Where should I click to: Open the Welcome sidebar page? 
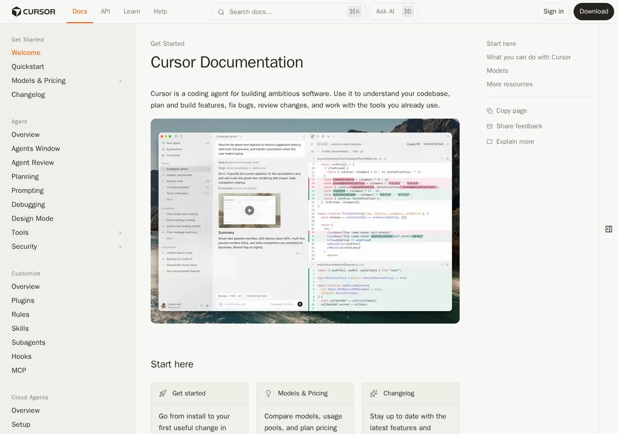(26, 53)
